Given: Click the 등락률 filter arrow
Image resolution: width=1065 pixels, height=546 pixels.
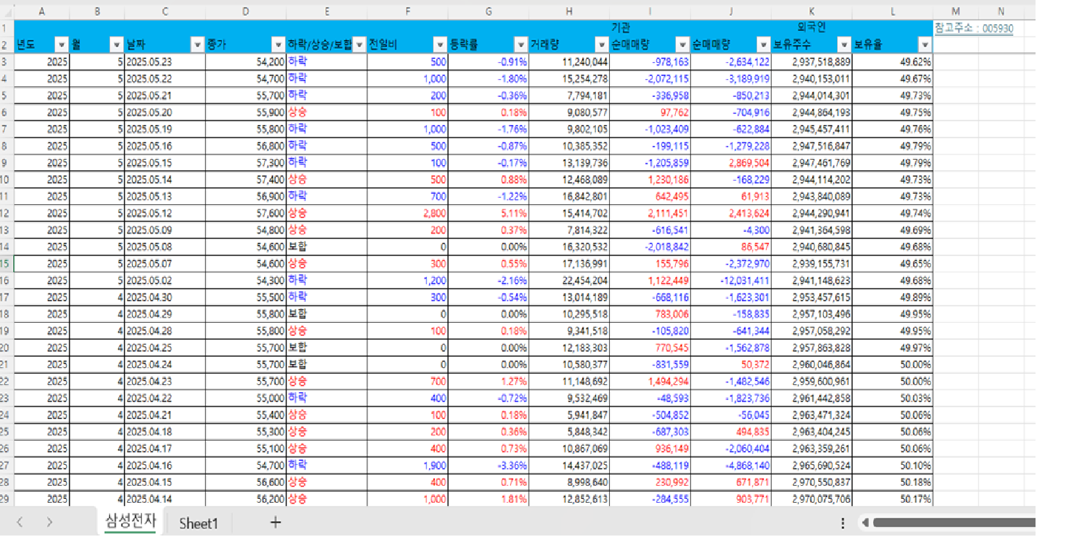Looking at the screenshot, I should pos(521,45).
